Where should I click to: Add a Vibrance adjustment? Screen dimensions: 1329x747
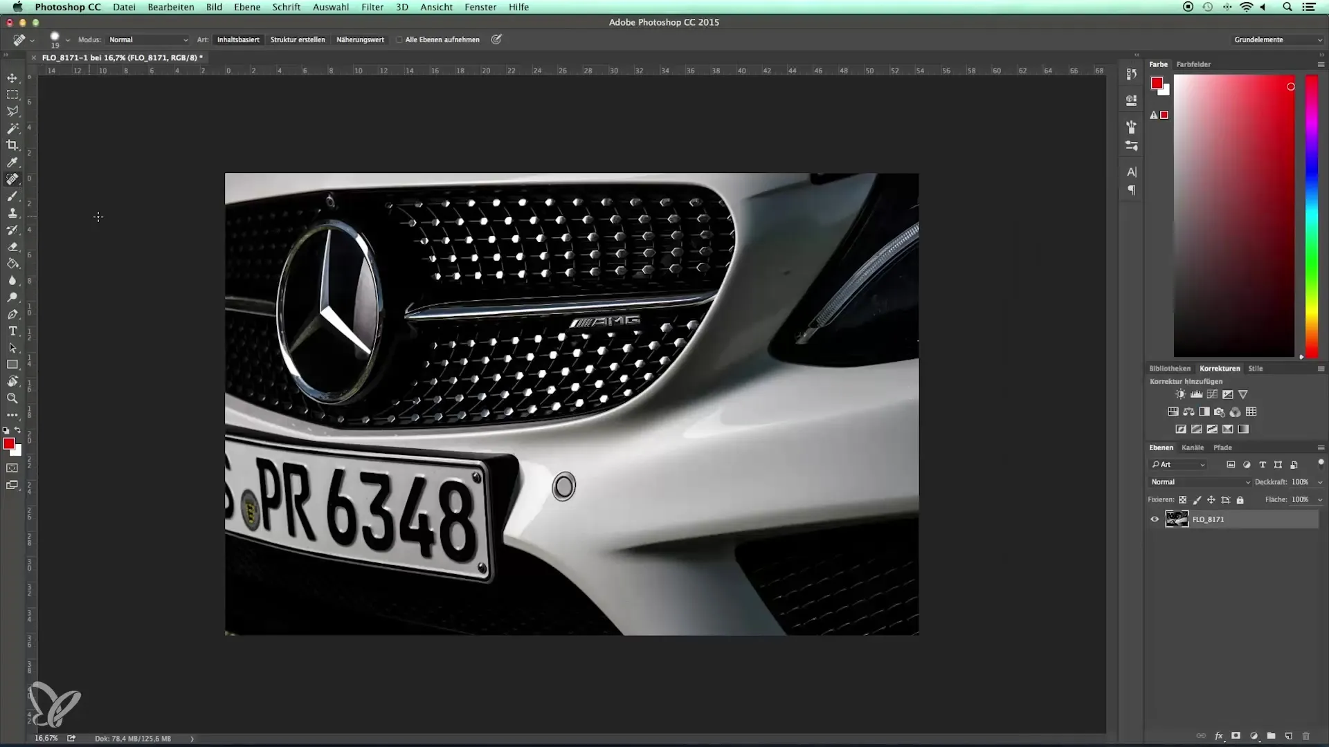(x=1243, y=394)
